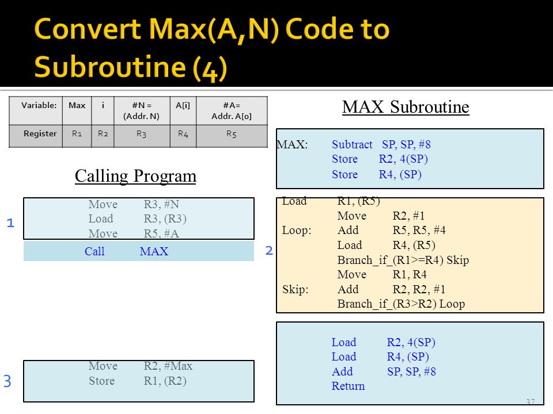Click the 'Register' row label cell

36,136
